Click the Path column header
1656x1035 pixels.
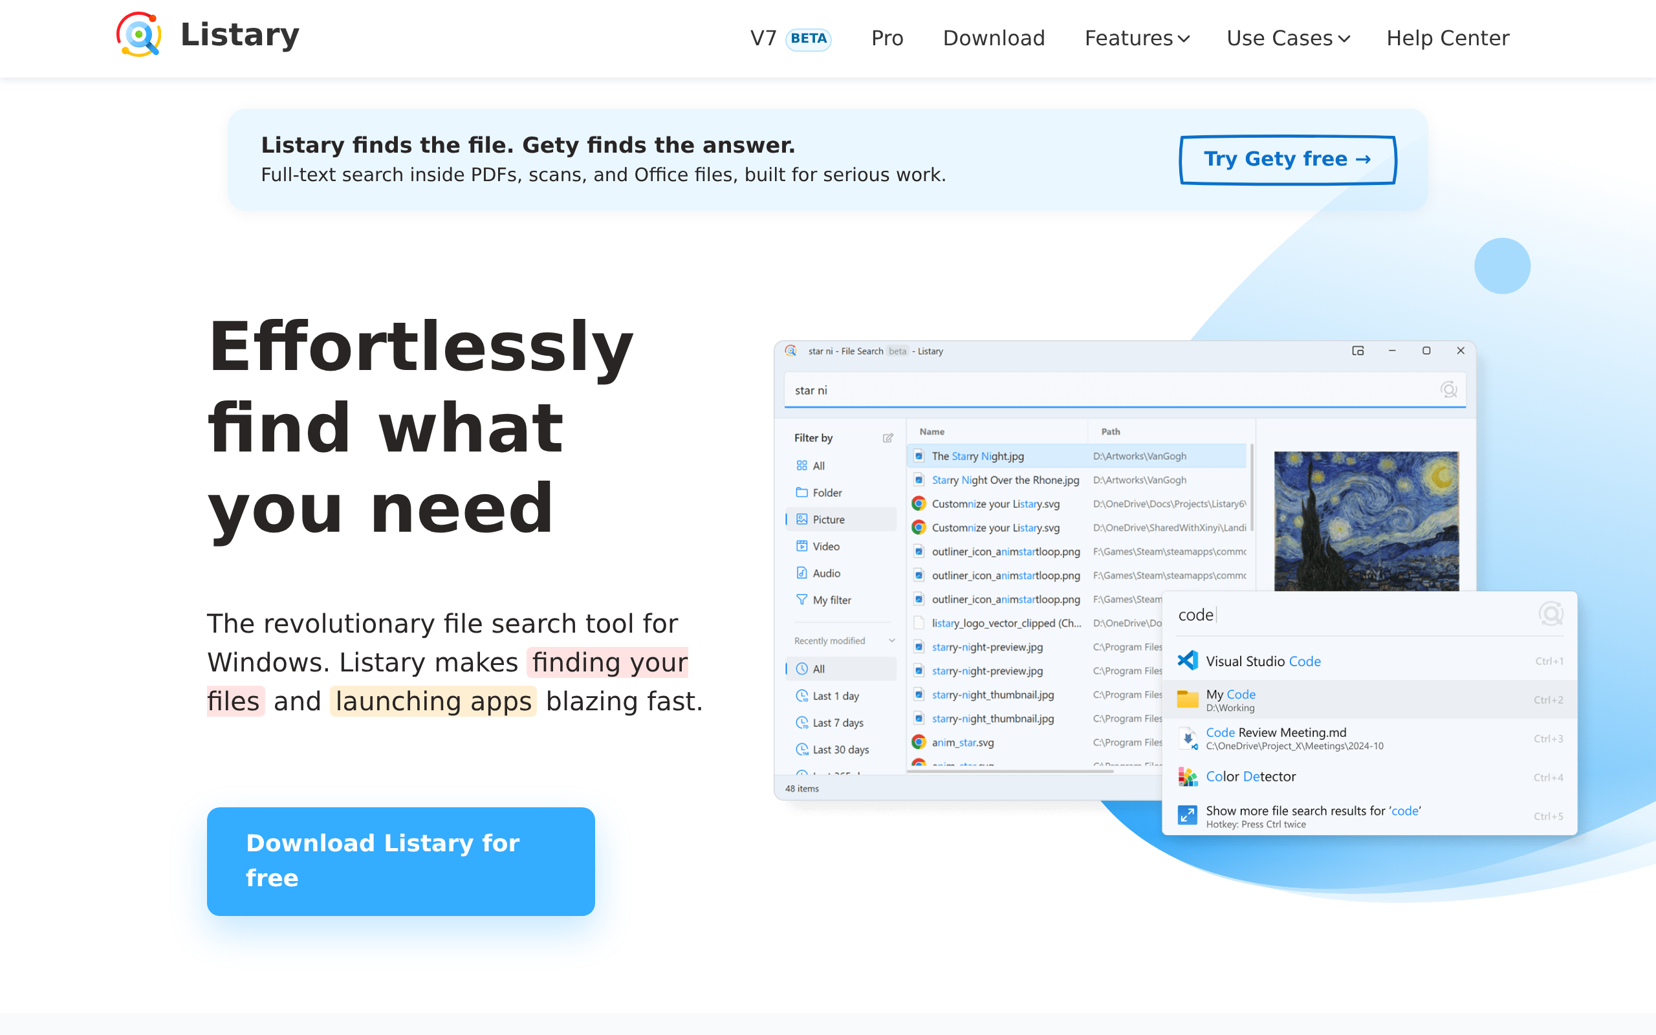click(x=1110, y=432)
